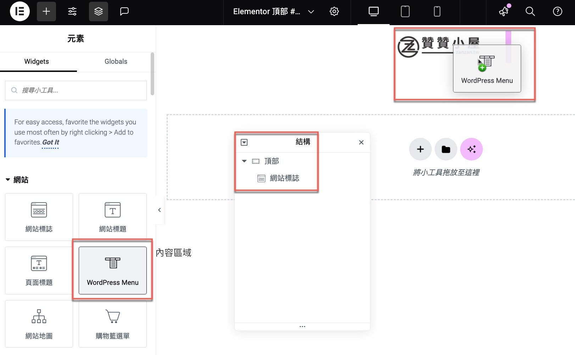Open page settings gear icon

pyautogui.click(x=334, y=11)
